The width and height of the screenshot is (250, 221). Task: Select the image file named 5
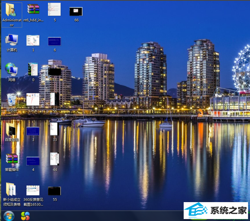[55, 9]
